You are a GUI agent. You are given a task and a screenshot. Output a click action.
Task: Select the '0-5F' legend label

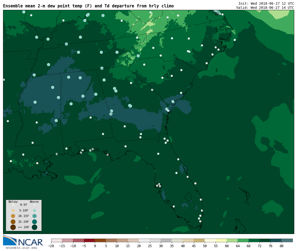tap(24, 205)
